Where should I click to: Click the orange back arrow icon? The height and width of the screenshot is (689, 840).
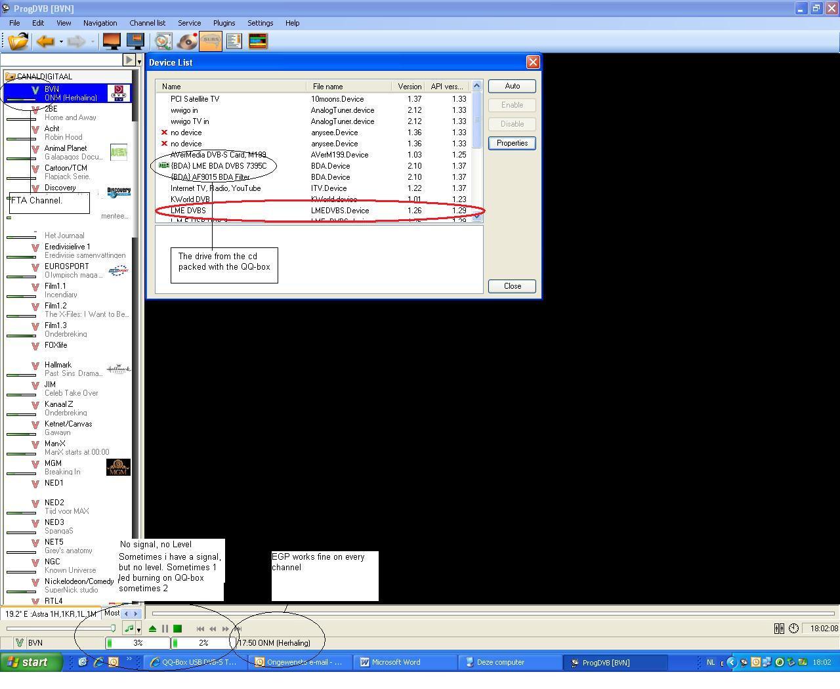(45, 41)
